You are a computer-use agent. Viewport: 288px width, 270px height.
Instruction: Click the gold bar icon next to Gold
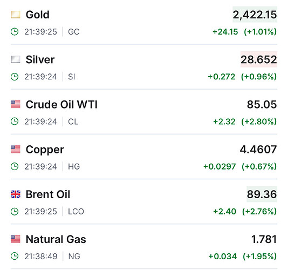pos(16,15)
